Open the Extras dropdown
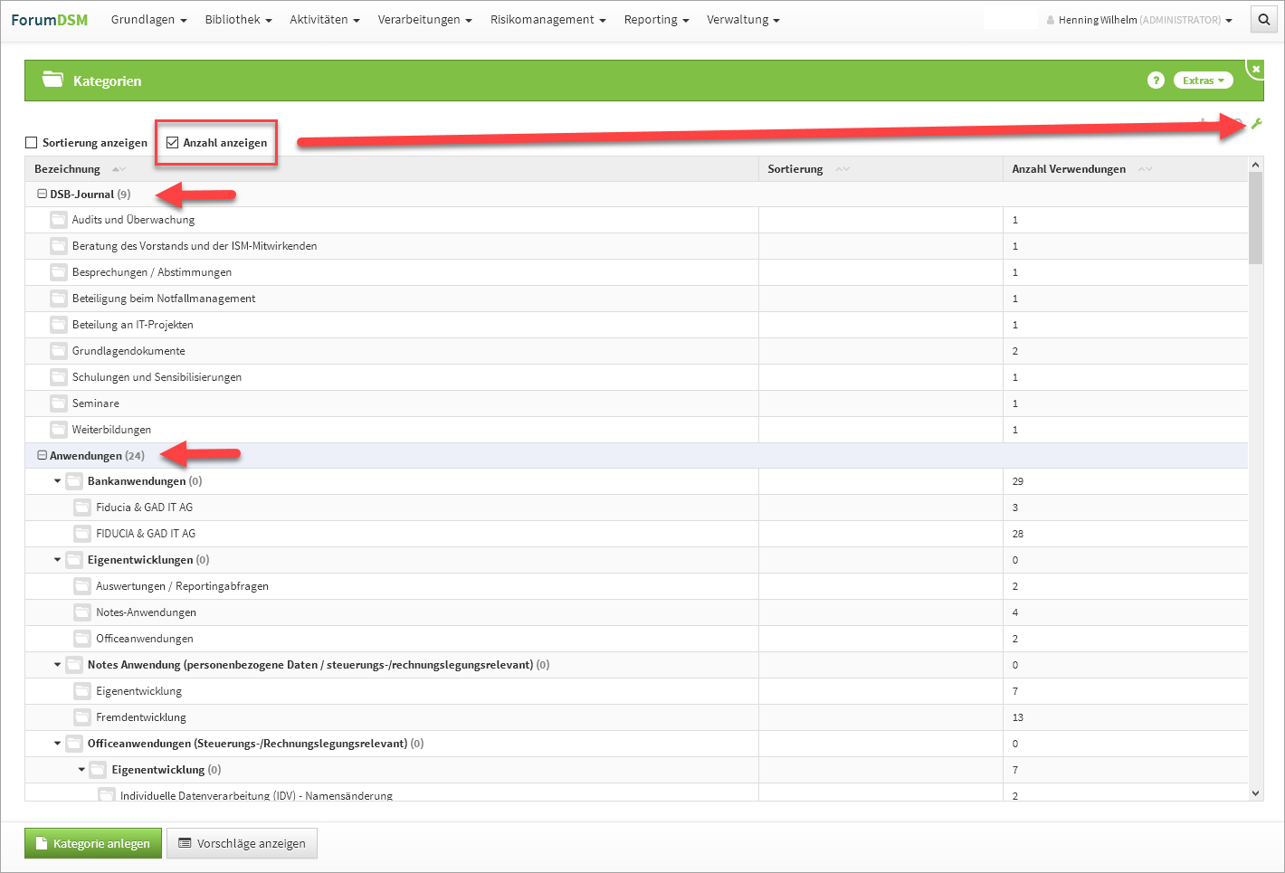The height and width of the screenshot is (873, 1285). (1203, 81)
